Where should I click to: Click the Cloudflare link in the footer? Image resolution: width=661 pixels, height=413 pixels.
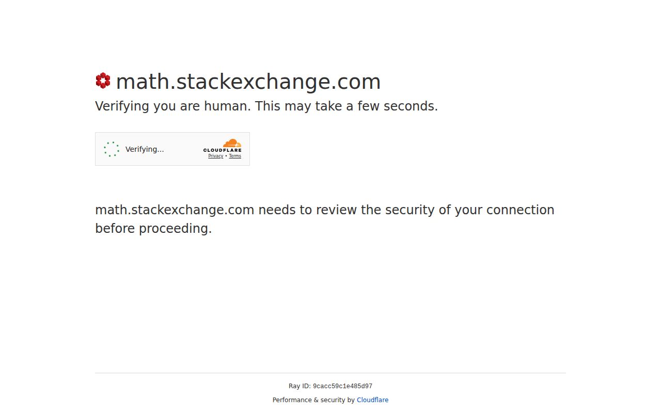(x=372, y=400)
